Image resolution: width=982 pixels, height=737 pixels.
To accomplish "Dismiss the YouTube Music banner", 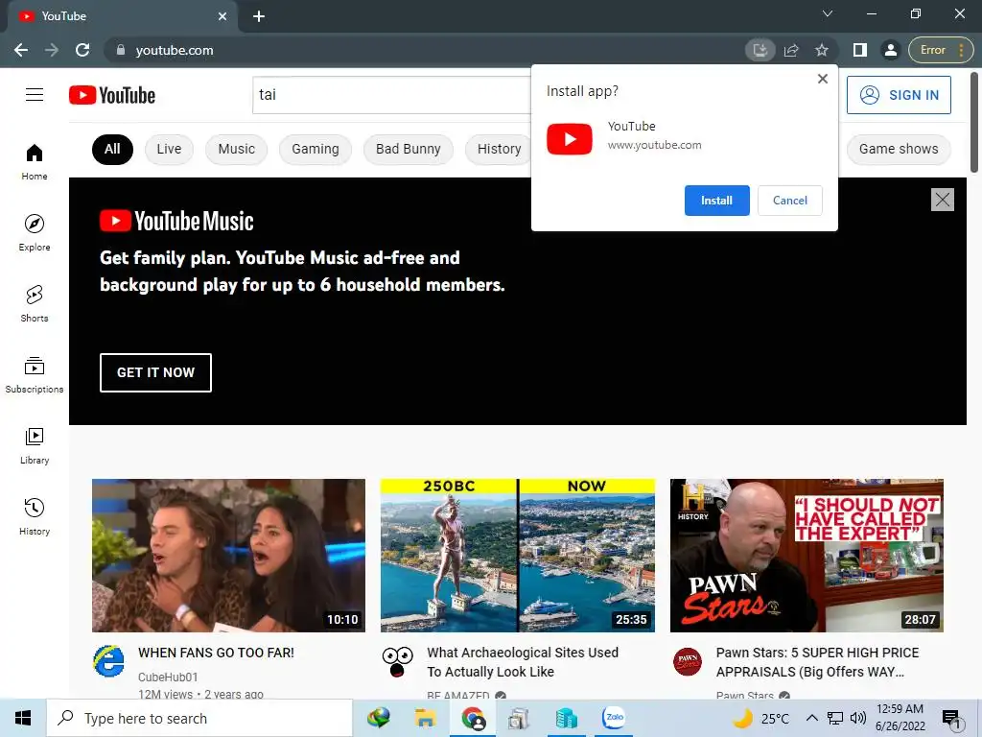I will coord(943,200).
